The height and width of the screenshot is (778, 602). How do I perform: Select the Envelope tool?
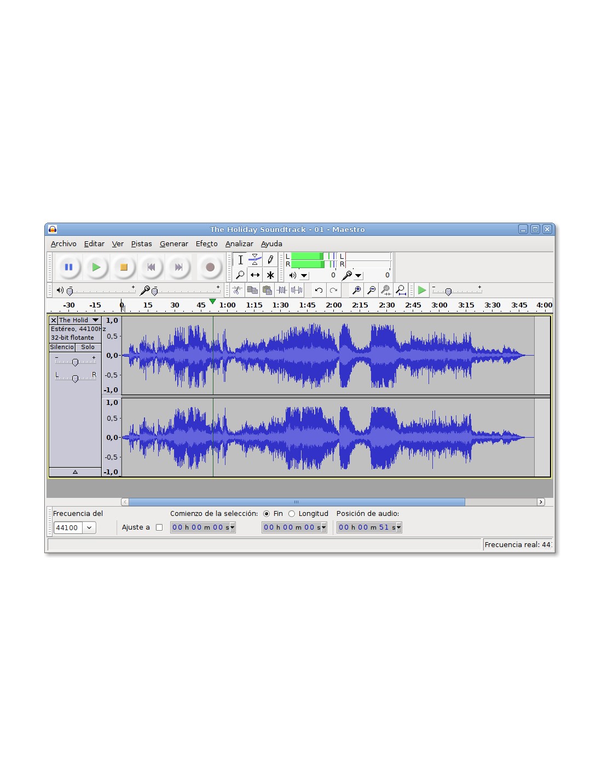tap(255, 260)
